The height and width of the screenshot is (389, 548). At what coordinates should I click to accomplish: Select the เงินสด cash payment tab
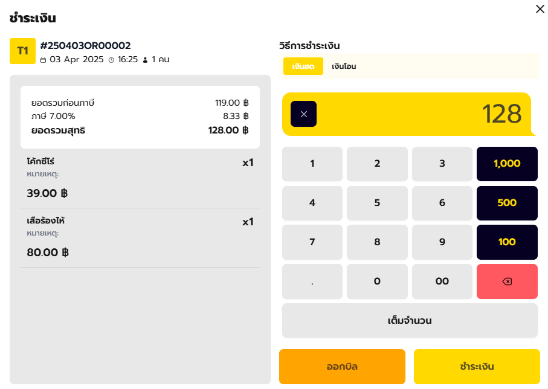(303, 66)
